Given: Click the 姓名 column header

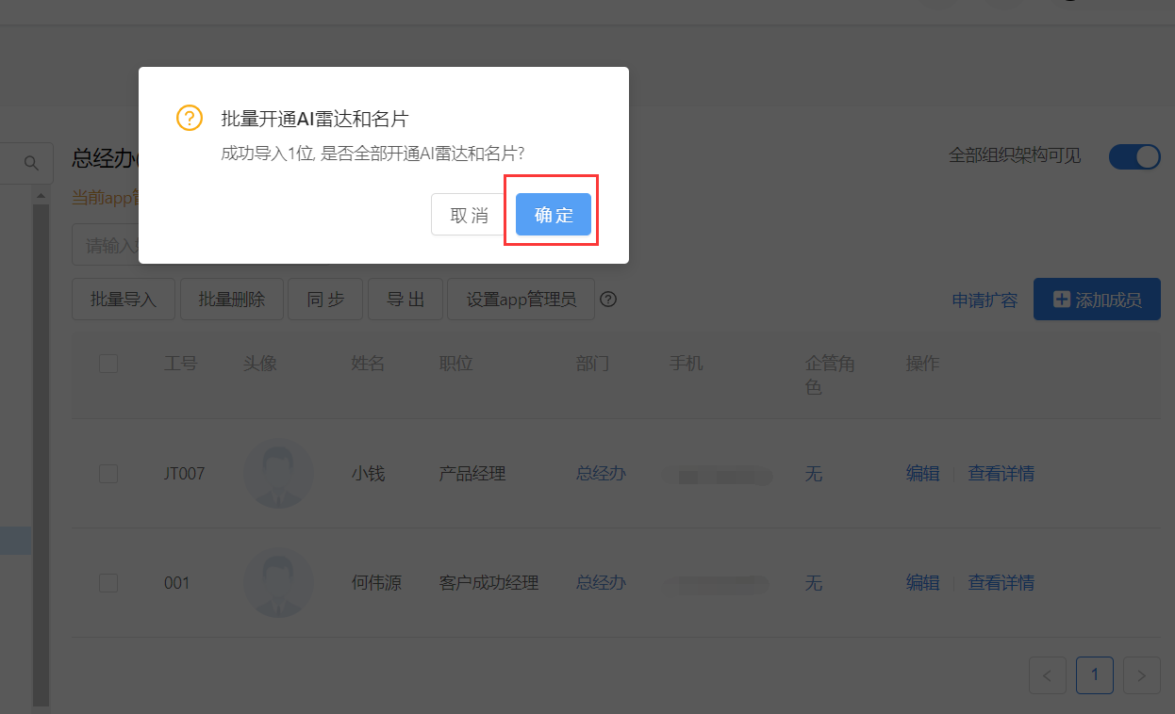Looking at the screenshot, I should (x=368, y=364).
